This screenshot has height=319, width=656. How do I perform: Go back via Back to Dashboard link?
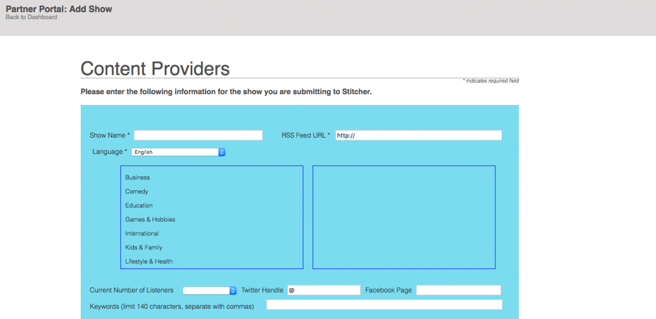[31, 17]
